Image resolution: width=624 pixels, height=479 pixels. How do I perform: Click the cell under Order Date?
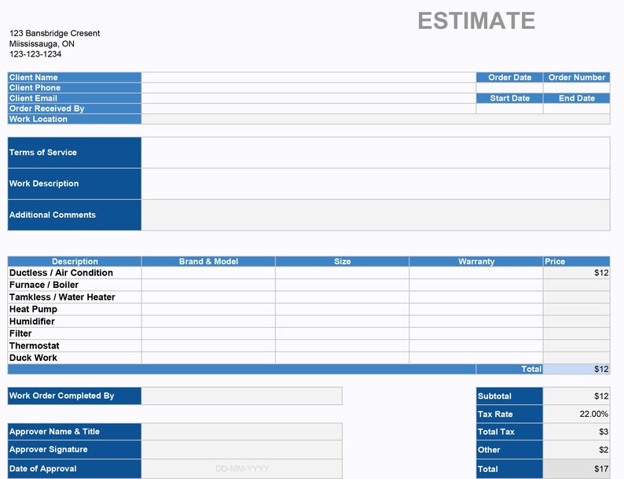[x=509, y=87]
